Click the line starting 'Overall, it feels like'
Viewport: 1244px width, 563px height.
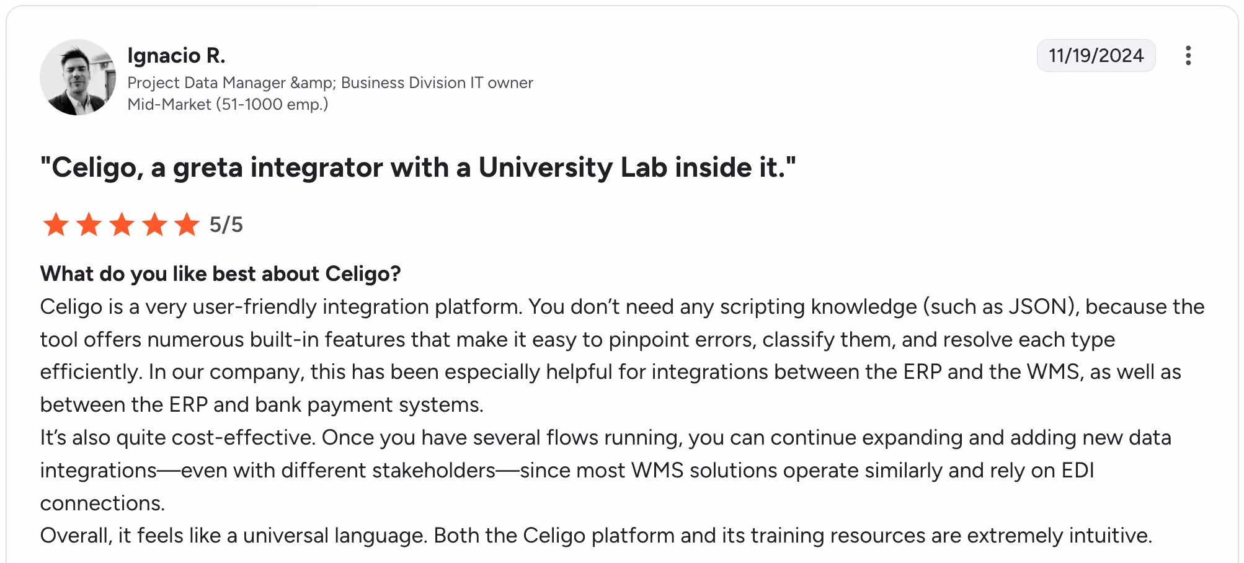[596, 535]
